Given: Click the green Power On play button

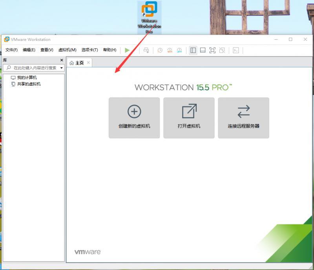Looking at the screenshot, I should (x=127, y=50).
